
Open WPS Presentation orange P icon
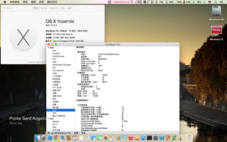(168, 138)
